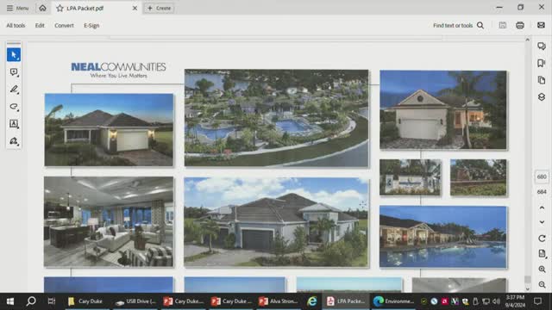Viewport: 552px width, 310px height.
Task: Pick the Highlight pen tool
Action: coord(14,90)
